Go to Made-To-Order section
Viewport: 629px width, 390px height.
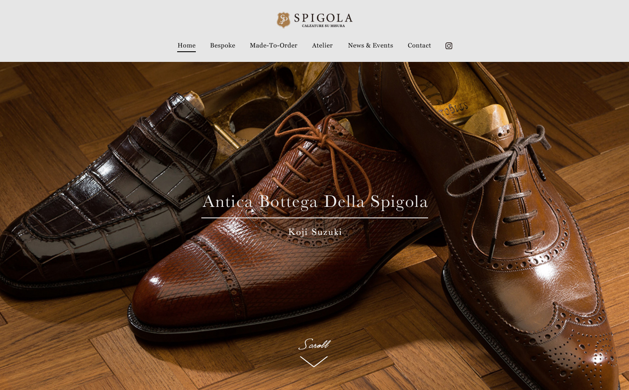(x=273, y=45)
